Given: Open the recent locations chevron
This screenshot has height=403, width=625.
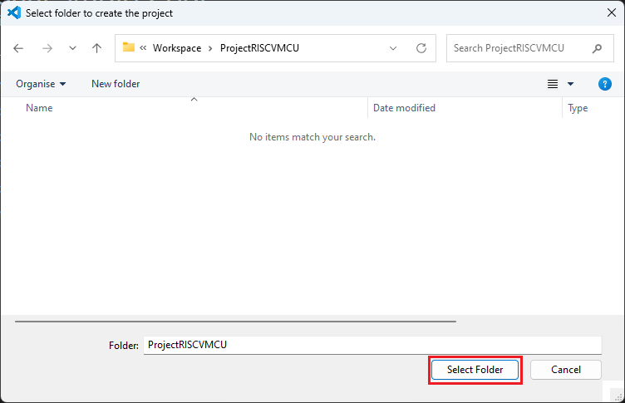Looking at the screenshot, I should 72,48.
